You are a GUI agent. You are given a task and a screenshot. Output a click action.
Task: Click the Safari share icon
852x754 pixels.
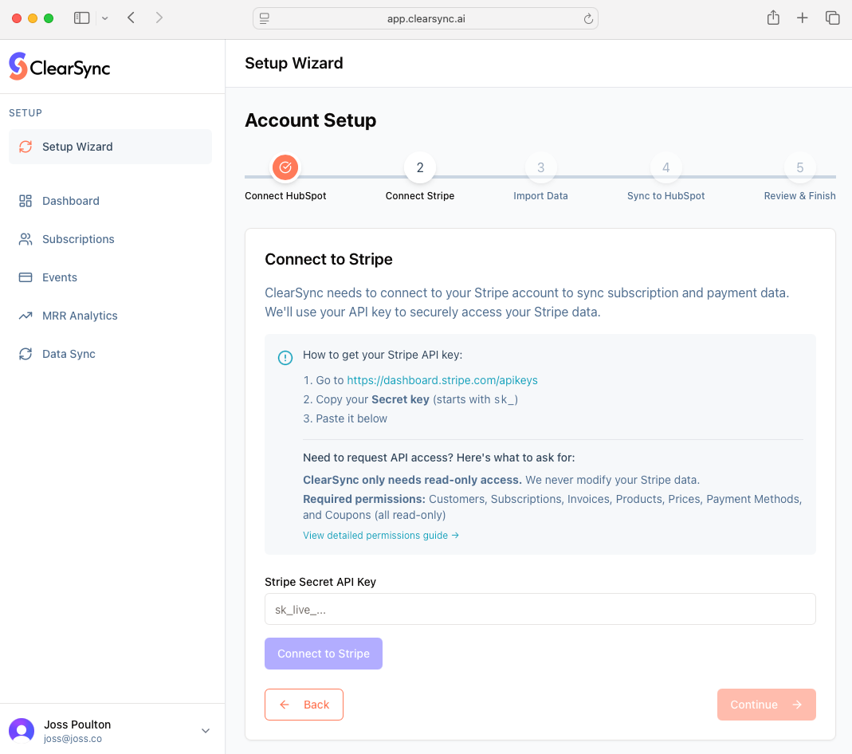(x=773, y=18)
